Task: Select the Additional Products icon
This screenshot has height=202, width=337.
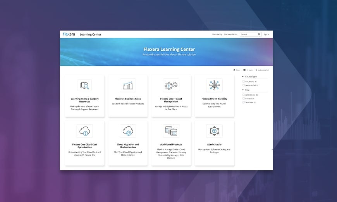Action: point(171,131)
